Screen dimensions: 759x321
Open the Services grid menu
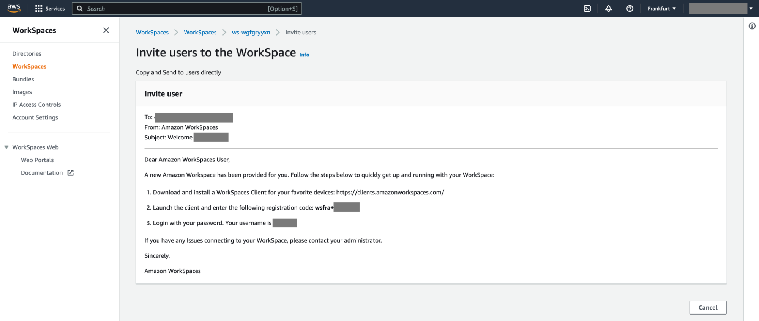[x=39, y=8]
